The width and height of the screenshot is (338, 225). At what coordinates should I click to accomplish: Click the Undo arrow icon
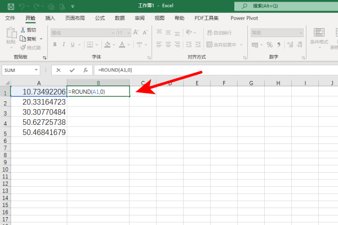click(x=22, y=6)
